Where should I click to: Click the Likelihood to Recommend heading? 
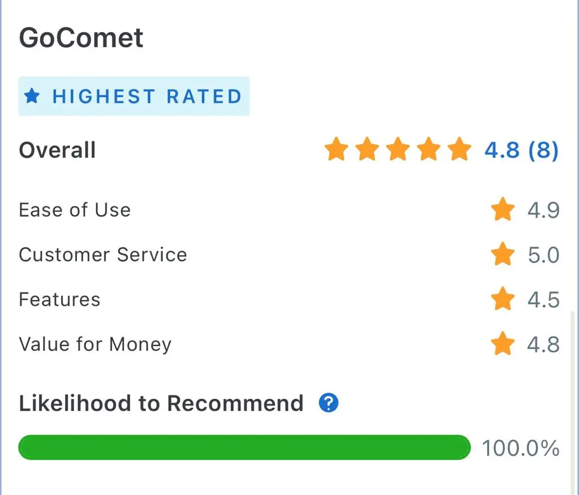coord(161,403)
